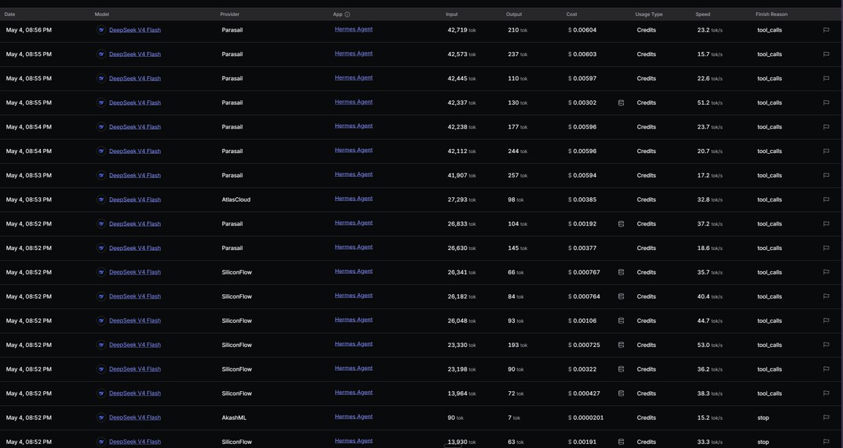Screen dimensions: 843x448
Task: Flag the request with 42,238 input tokens
Action: coord(826,127)
